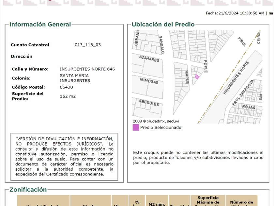The image size is (274, 206).
Task: Click the Predio Seleccionado pink legend swatch
Action: tap(136, 128)
